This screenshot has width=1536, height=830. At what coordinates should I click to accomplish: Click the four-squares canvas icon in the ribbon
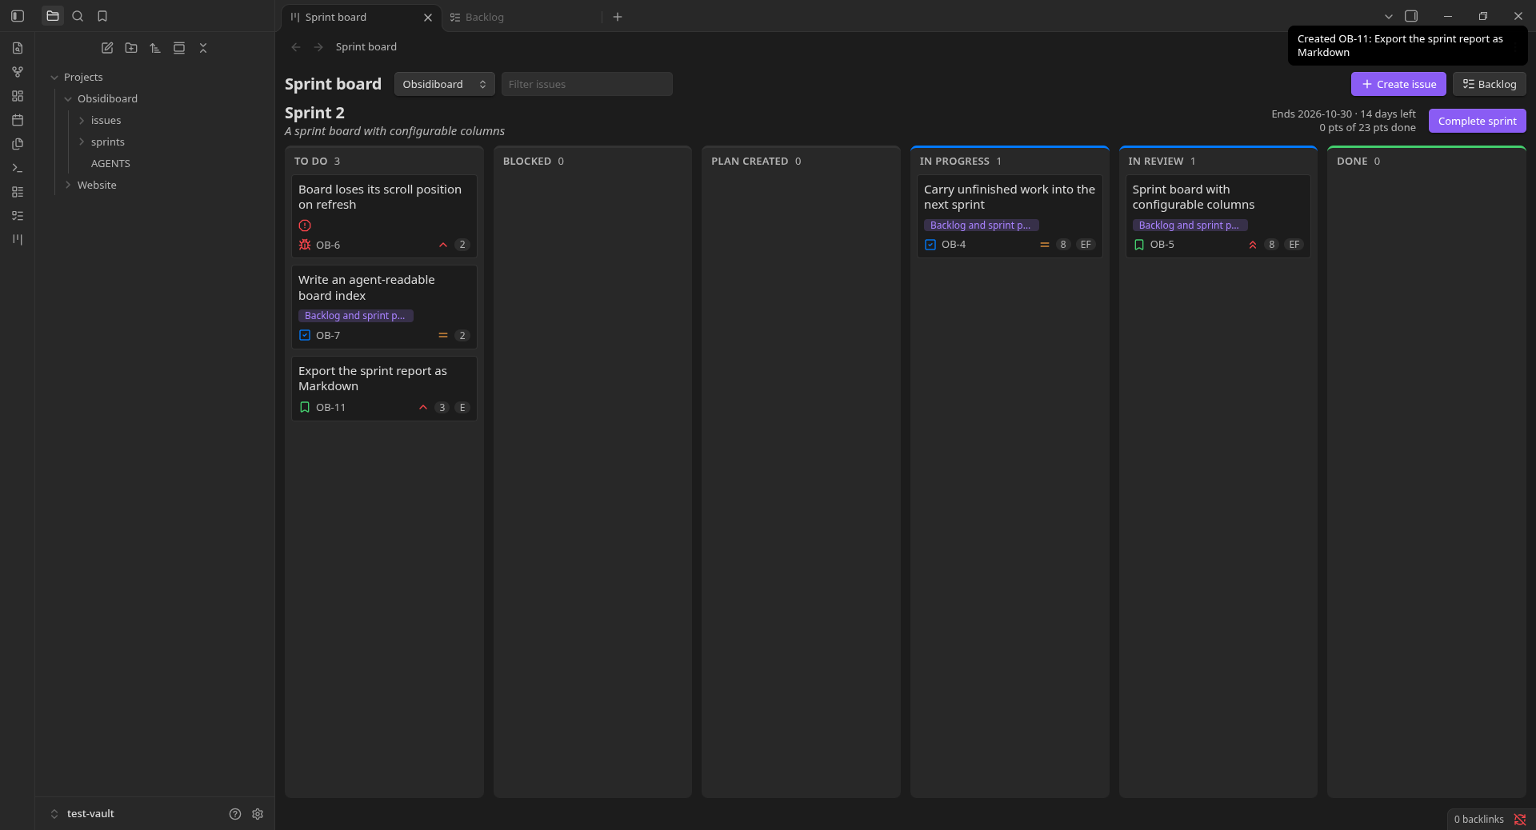click(x=18, y=96)
